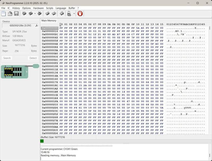Image resolution: width=212 pixels, height=161 pixels.
Task: Select address row 0x000001CE
Action: pyautogui.click(x=50, y=95)
